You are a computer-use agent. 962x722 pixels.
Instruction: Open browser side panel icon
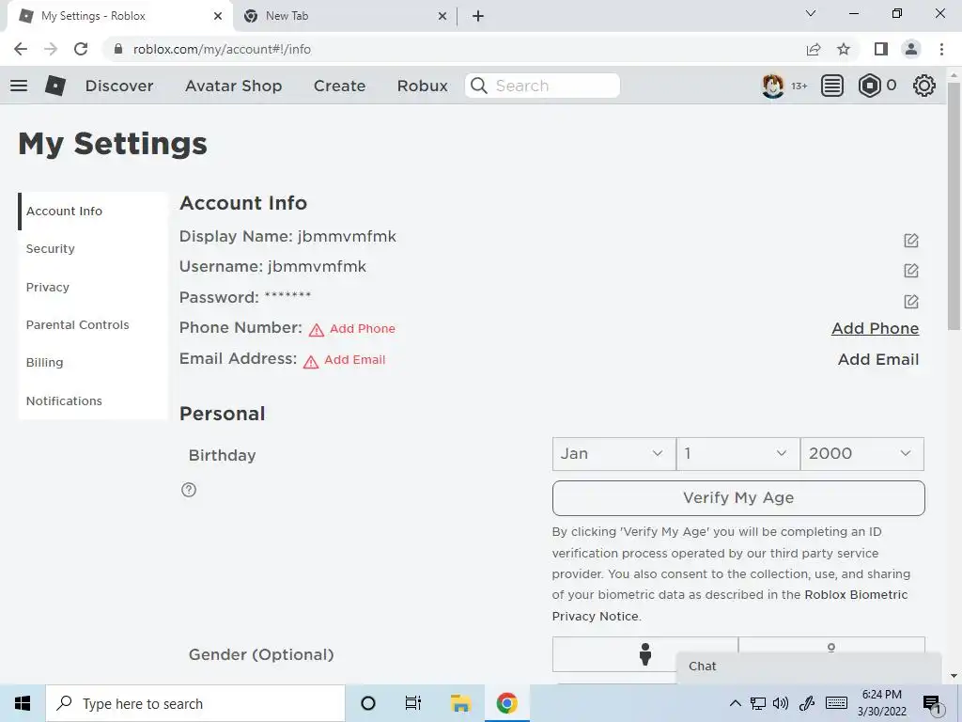(881, 49)
